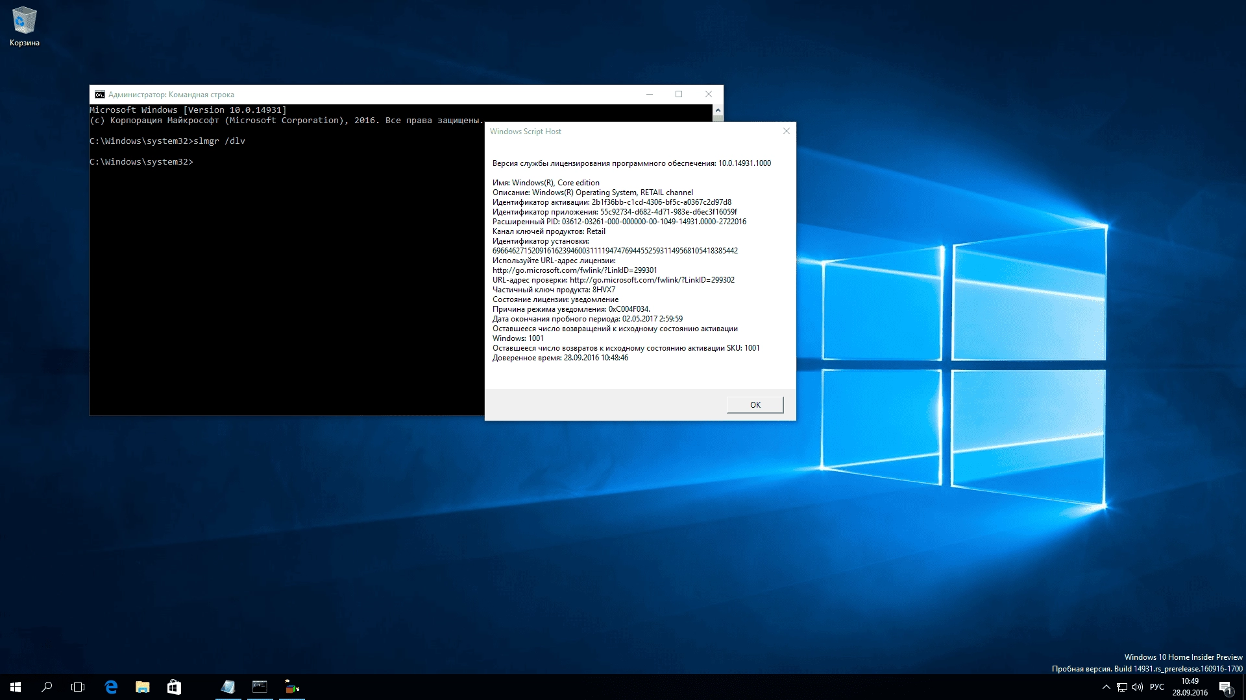Click the long installation ID number
The height and width of the screenshot is (700, 1246).
point(615,251)
